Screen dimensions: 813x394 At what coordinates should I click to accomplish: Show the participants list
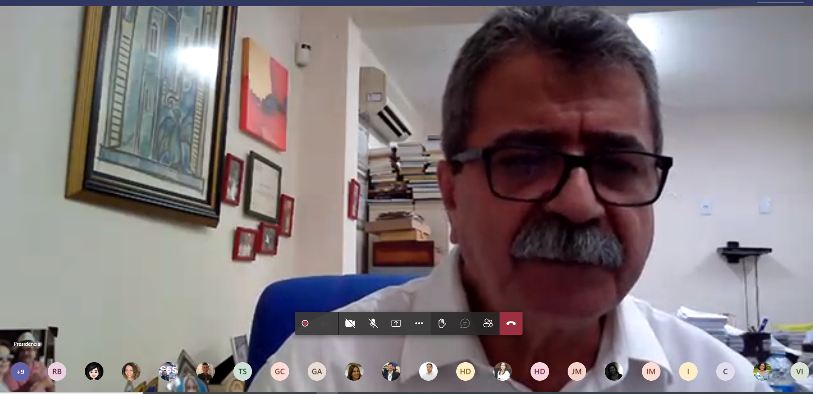488,323
